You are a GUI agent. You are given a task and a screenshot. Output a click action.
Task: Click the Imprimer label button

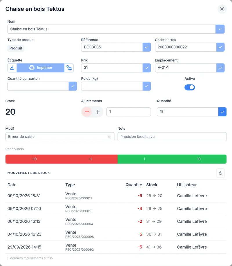point(41,68)
